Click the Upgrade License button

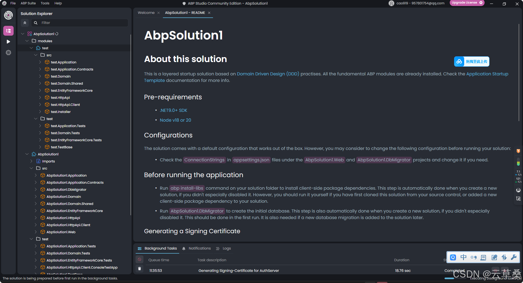[467, 3]
